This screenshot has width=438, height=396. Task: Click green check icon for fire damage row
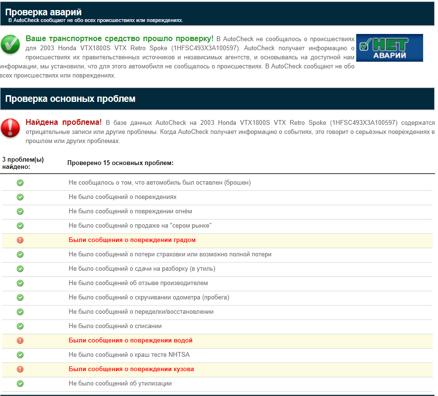(20, 211)
